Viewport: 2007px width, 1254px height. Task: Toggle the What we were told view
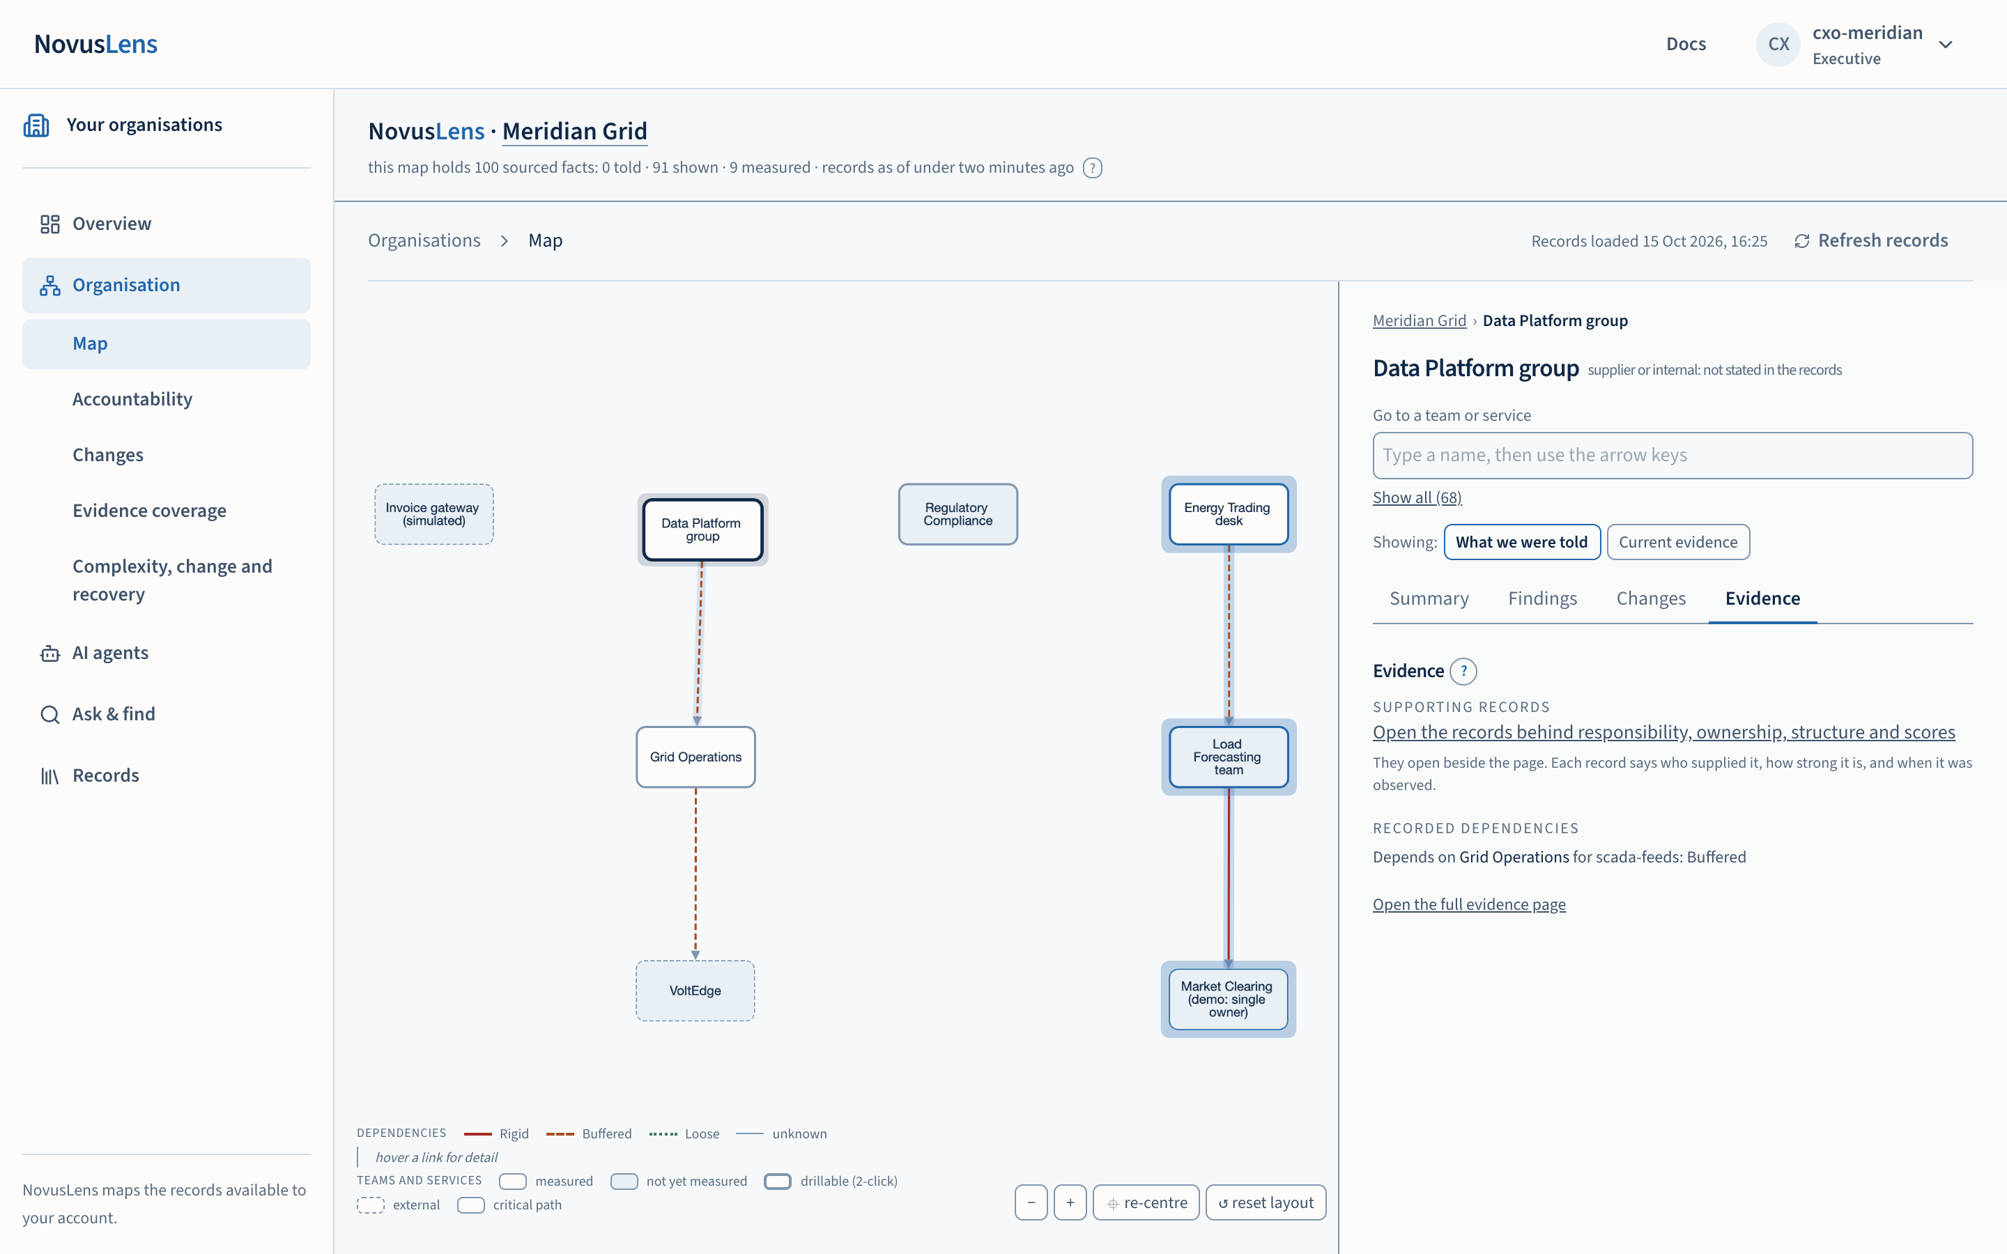(1522, 543)
